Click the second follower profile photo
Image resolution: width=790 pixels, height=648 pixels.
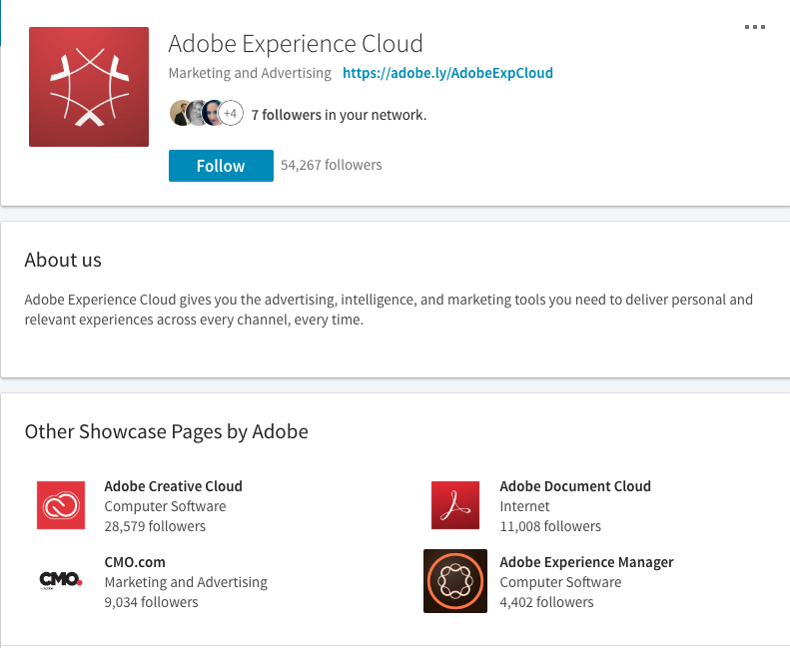click(196, 113)
